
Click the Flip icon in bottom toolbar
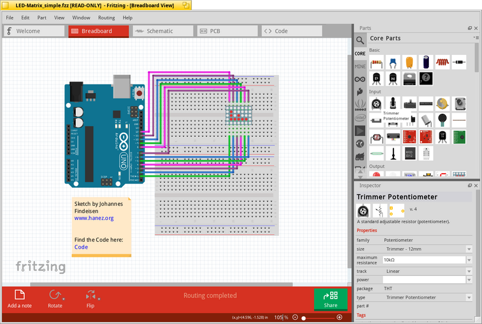tap(90, 295)
